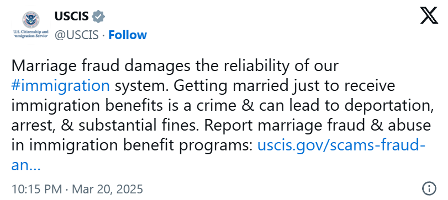Click the phrase "Report marriage fraud & abuse"
The width and height of the screenshot is (448, 200).
coord(318,126)
